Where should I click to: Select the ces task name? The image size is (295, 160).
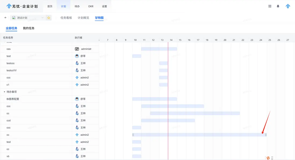[9, 49]
